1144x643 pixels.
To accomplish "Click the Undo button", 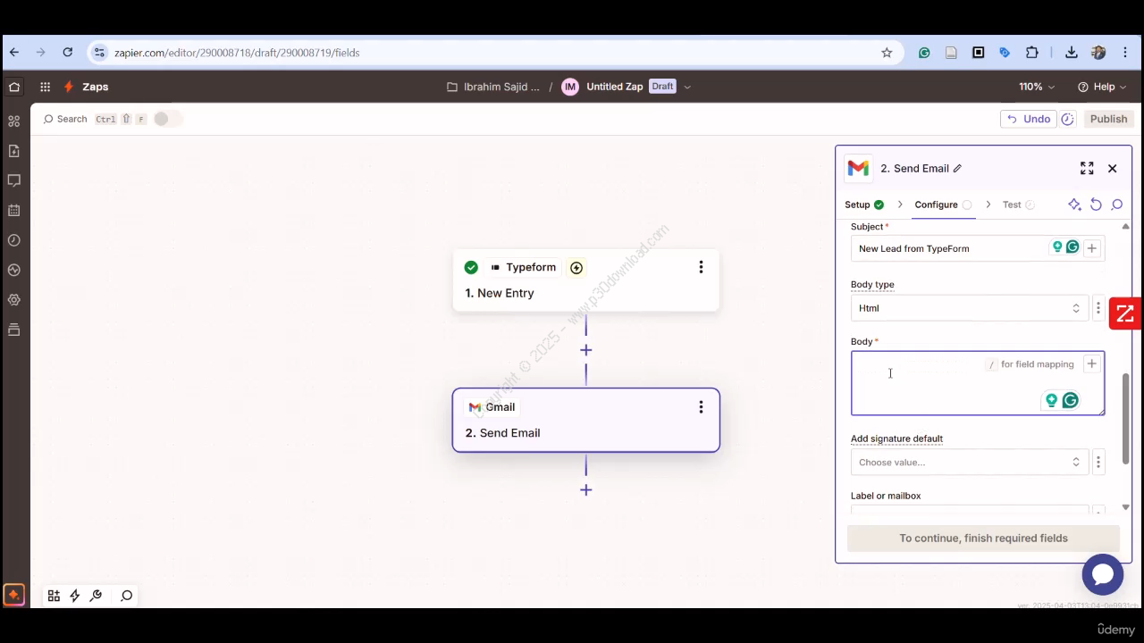I will point(1029,119).
